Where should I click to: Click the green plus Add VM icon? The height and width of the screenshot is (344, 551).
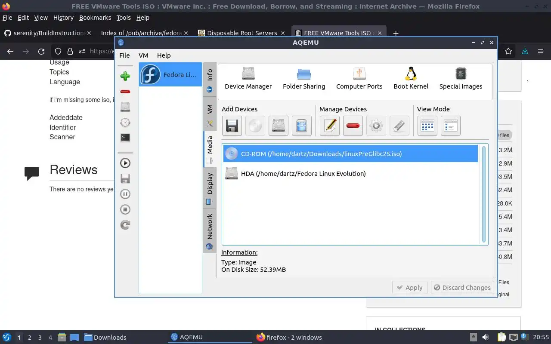125,76
